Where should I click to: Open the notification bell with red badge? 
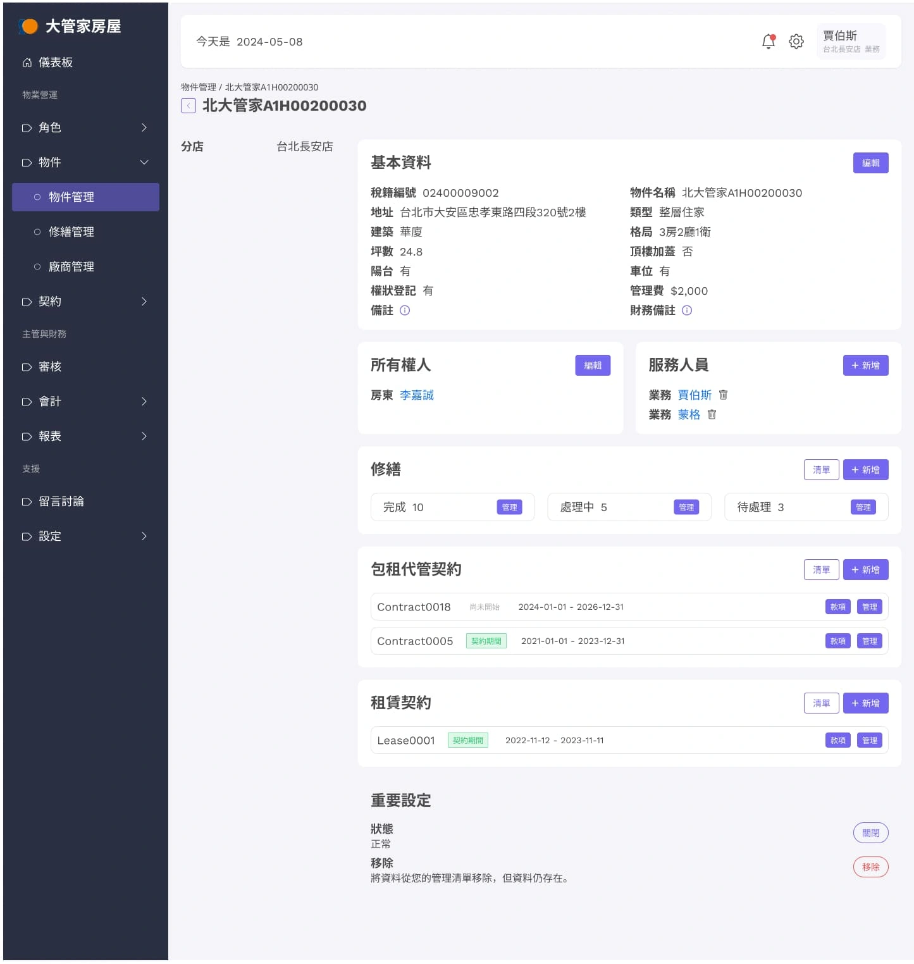(768, 42)
